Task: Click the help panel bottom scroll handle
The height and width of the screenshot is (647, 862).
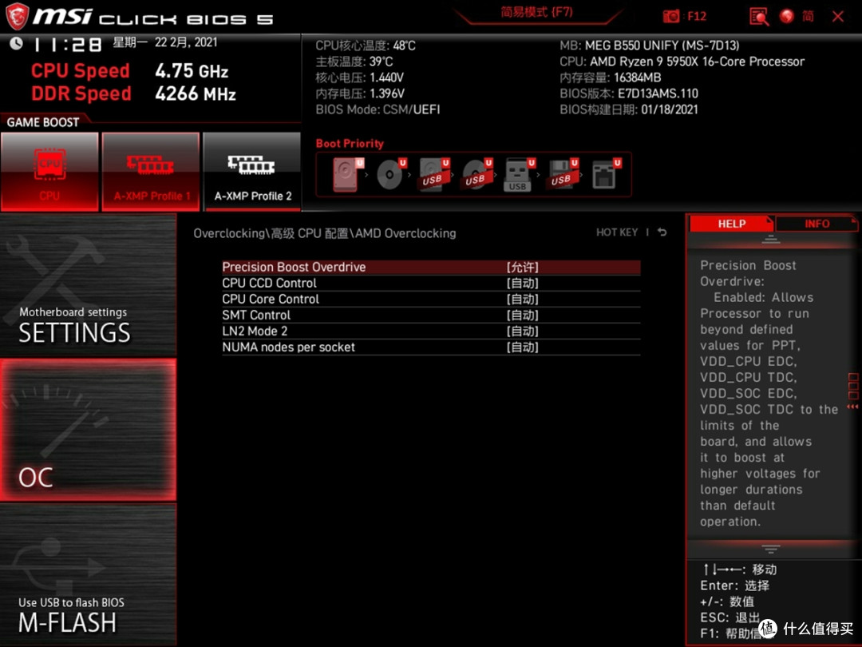Action: 770,550
